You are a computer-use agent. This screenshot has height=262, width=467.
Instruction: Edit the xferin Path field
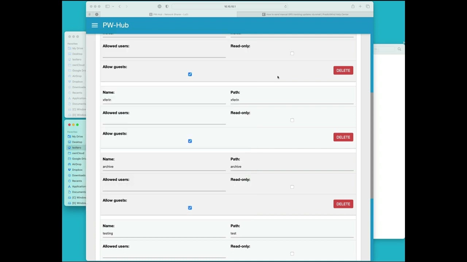point(292,100)
